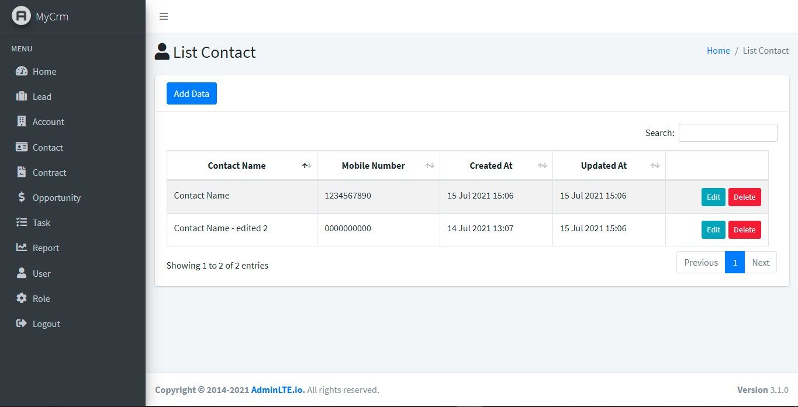Select the Opportunity dollar sign icon
The width and height of the screenshot is (798, 407).
(22, 197)
